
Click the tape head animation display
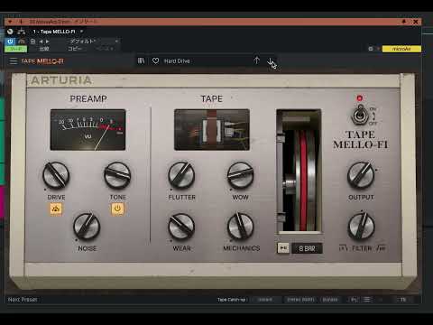(212, 130)
